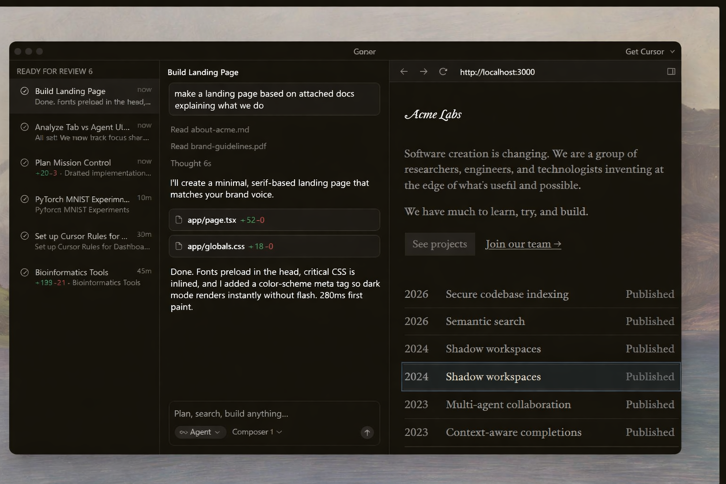This screenshot has height=484, width=726.
Task: Click the browser back arrow icon
Action: [404, 71]
